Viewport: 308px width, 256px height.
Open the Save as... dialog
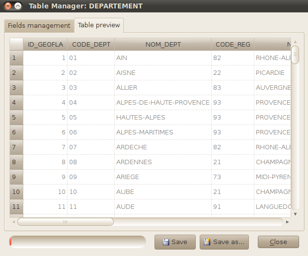tap(224, 242)
